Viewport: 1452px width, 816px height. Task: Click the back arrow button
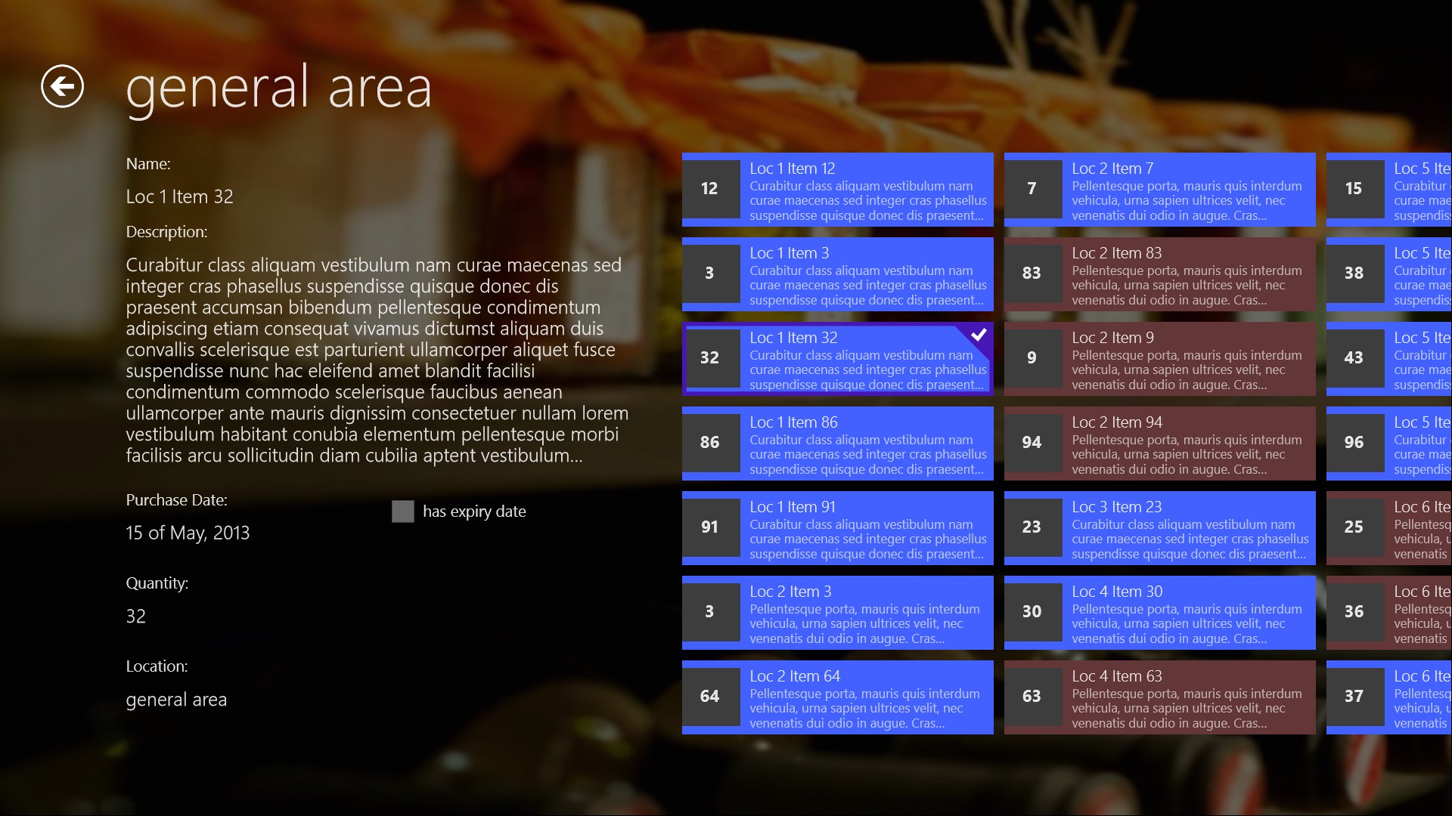point(62,86)
